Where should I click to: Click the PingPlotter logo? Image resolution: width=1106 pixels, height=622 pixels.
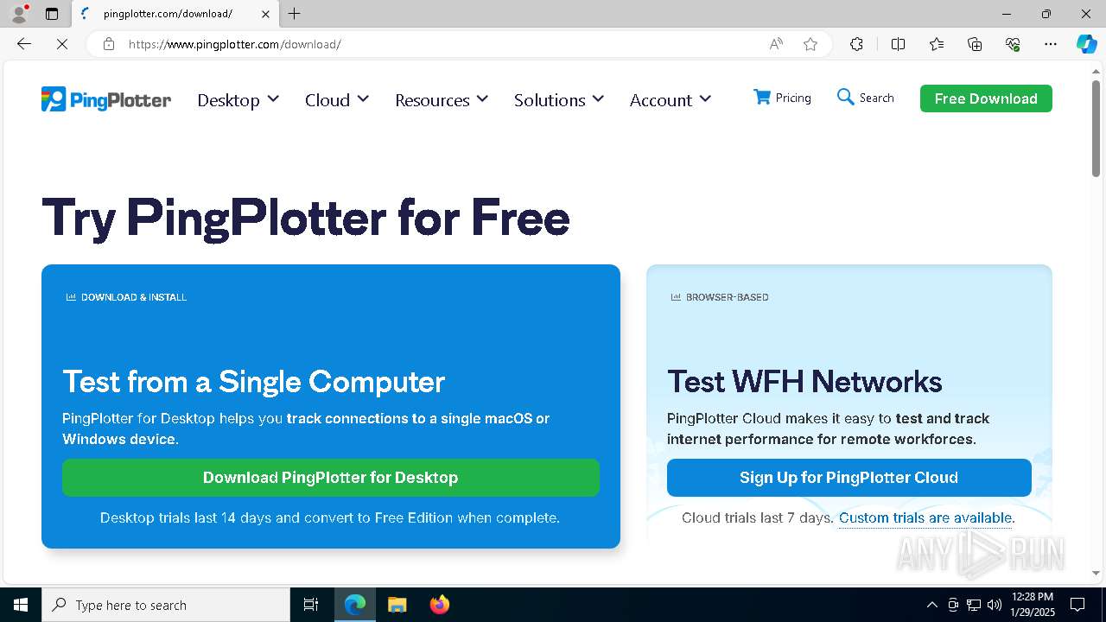click(106, 99)
